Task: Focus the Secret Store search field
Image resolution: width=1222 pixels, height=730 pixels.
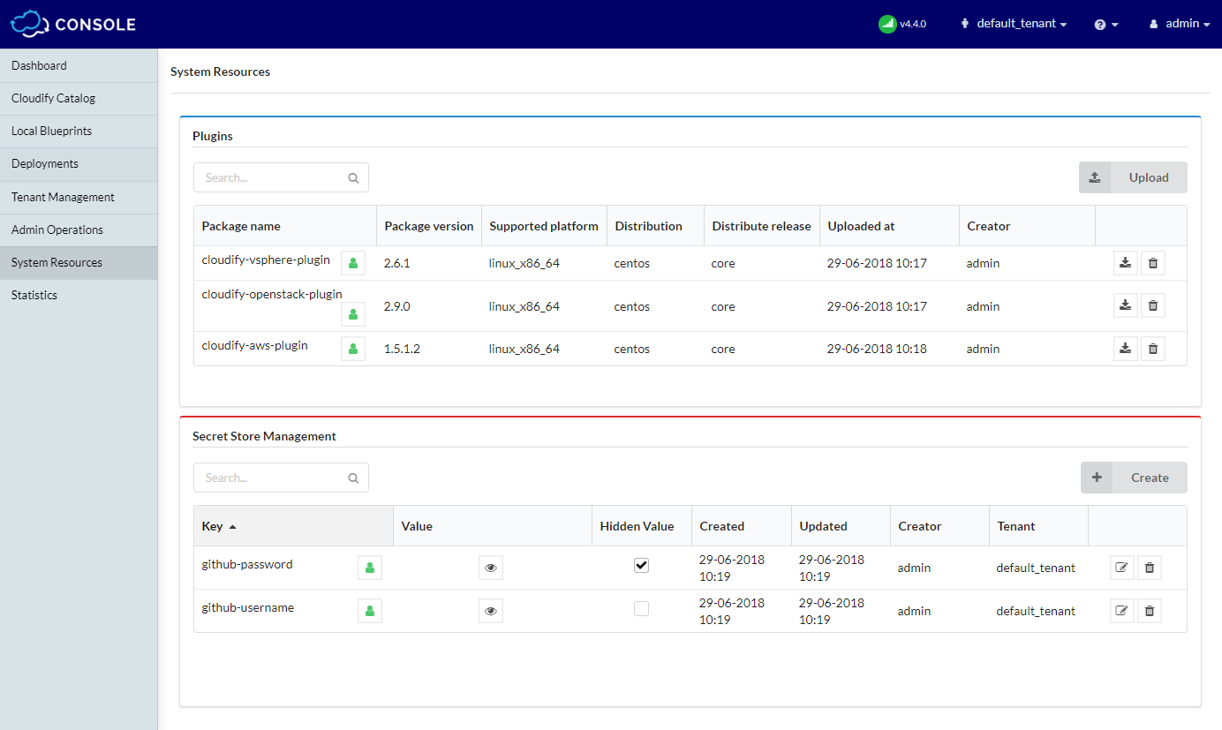Action: (281, 478)
